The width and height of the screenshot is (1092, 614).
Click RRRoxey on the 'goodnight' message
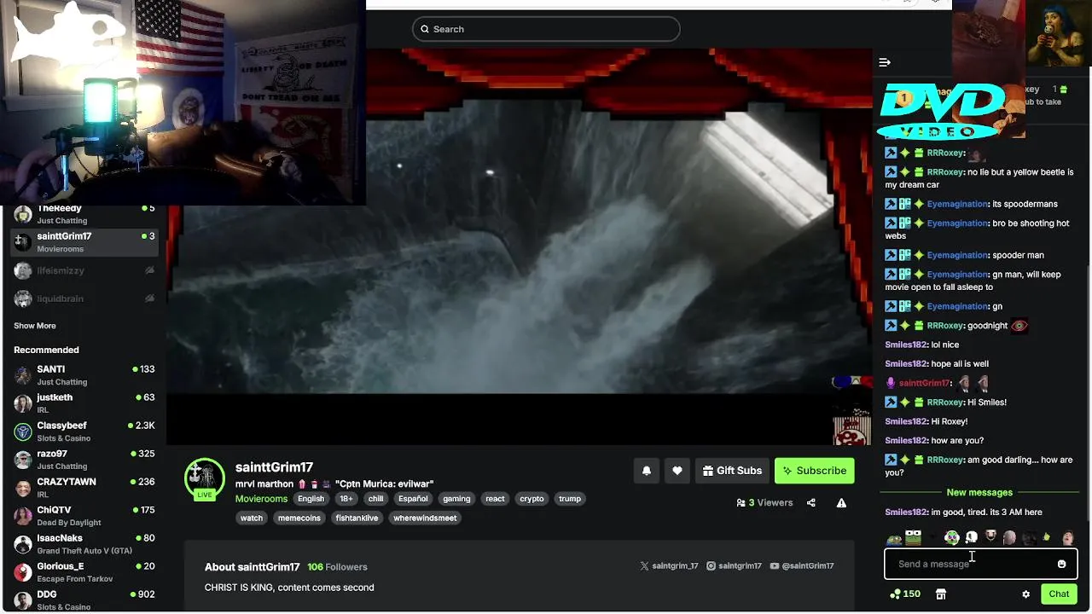tap(945, 326)
